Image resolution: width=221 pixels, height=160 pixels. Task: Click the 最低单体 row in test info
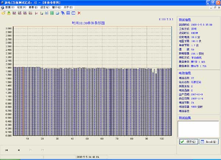193,66
